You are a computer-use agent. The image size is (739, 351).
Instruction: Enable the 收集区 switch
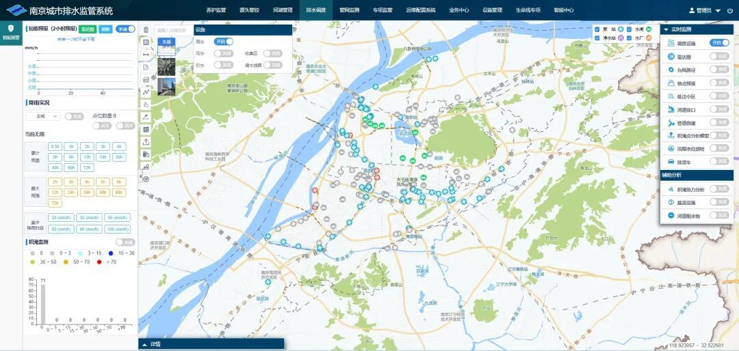tap(273, 53)
